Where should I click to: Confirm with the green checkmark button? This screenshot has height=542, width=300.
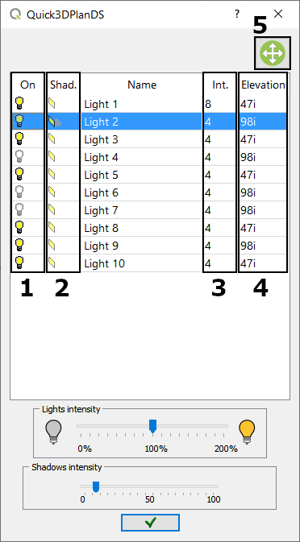click(150, 523)
